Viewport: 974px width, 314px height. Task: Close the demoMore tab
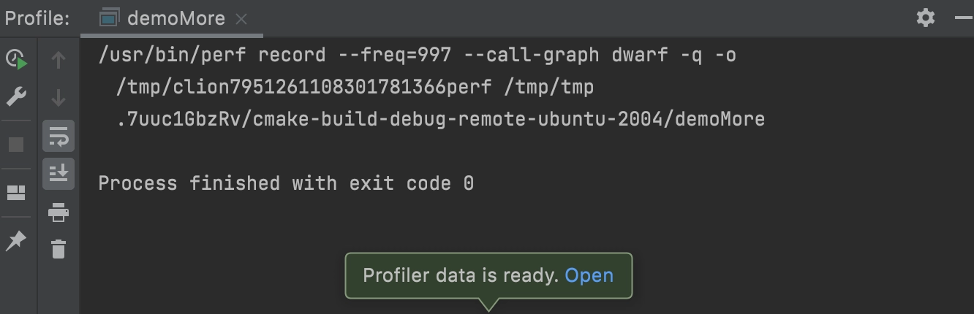pos(243,19)
